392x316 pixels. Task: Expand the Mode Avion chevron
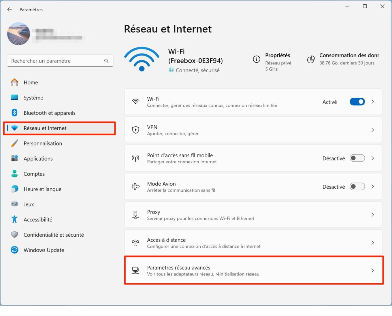coord(373,187)
